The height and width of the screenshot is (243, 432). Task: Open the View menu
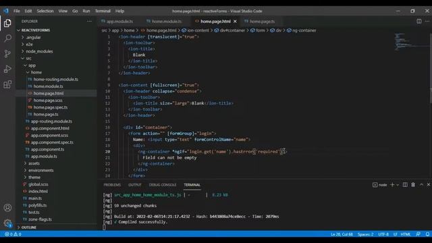click(x=63, y=11)
